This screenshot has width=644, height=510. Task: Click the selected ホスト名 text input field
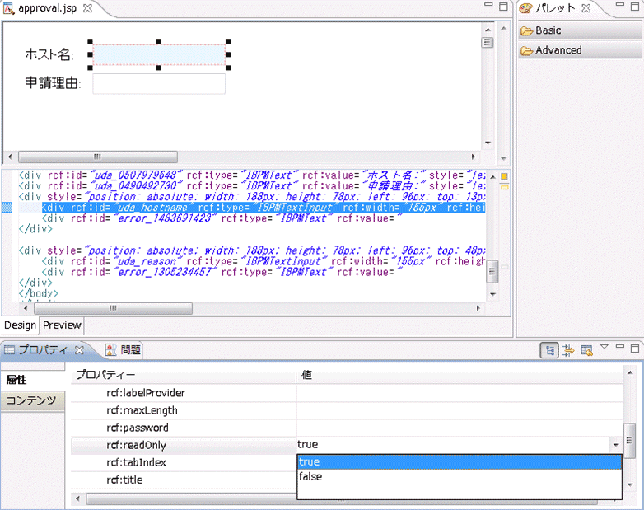pos(159,54)
